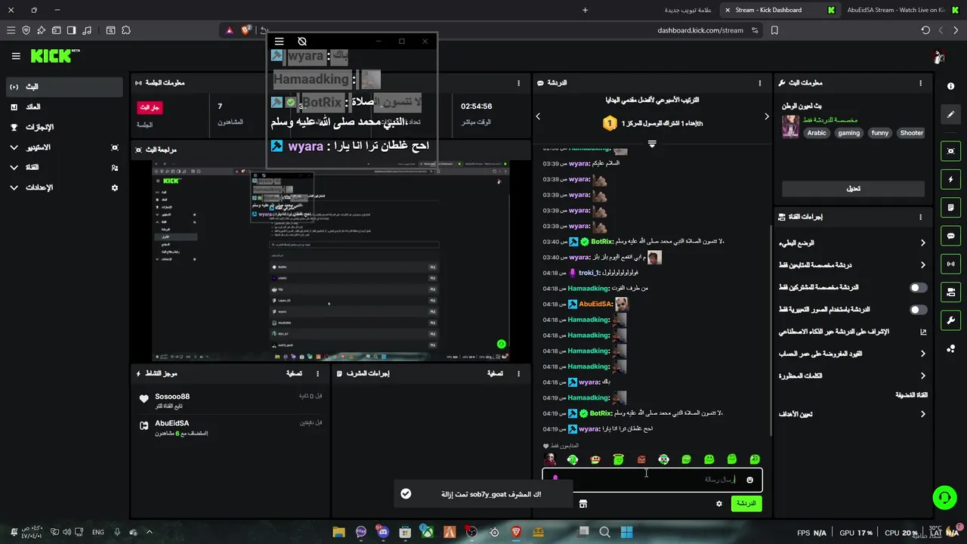Viewport: 967px width, 544px height.
Task: Click the تعديل (Edit) stream info button
Action: (853, 188)
